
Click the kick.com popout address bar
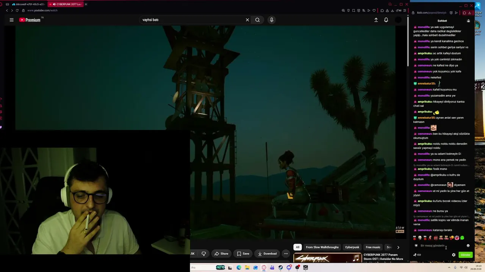432,13
